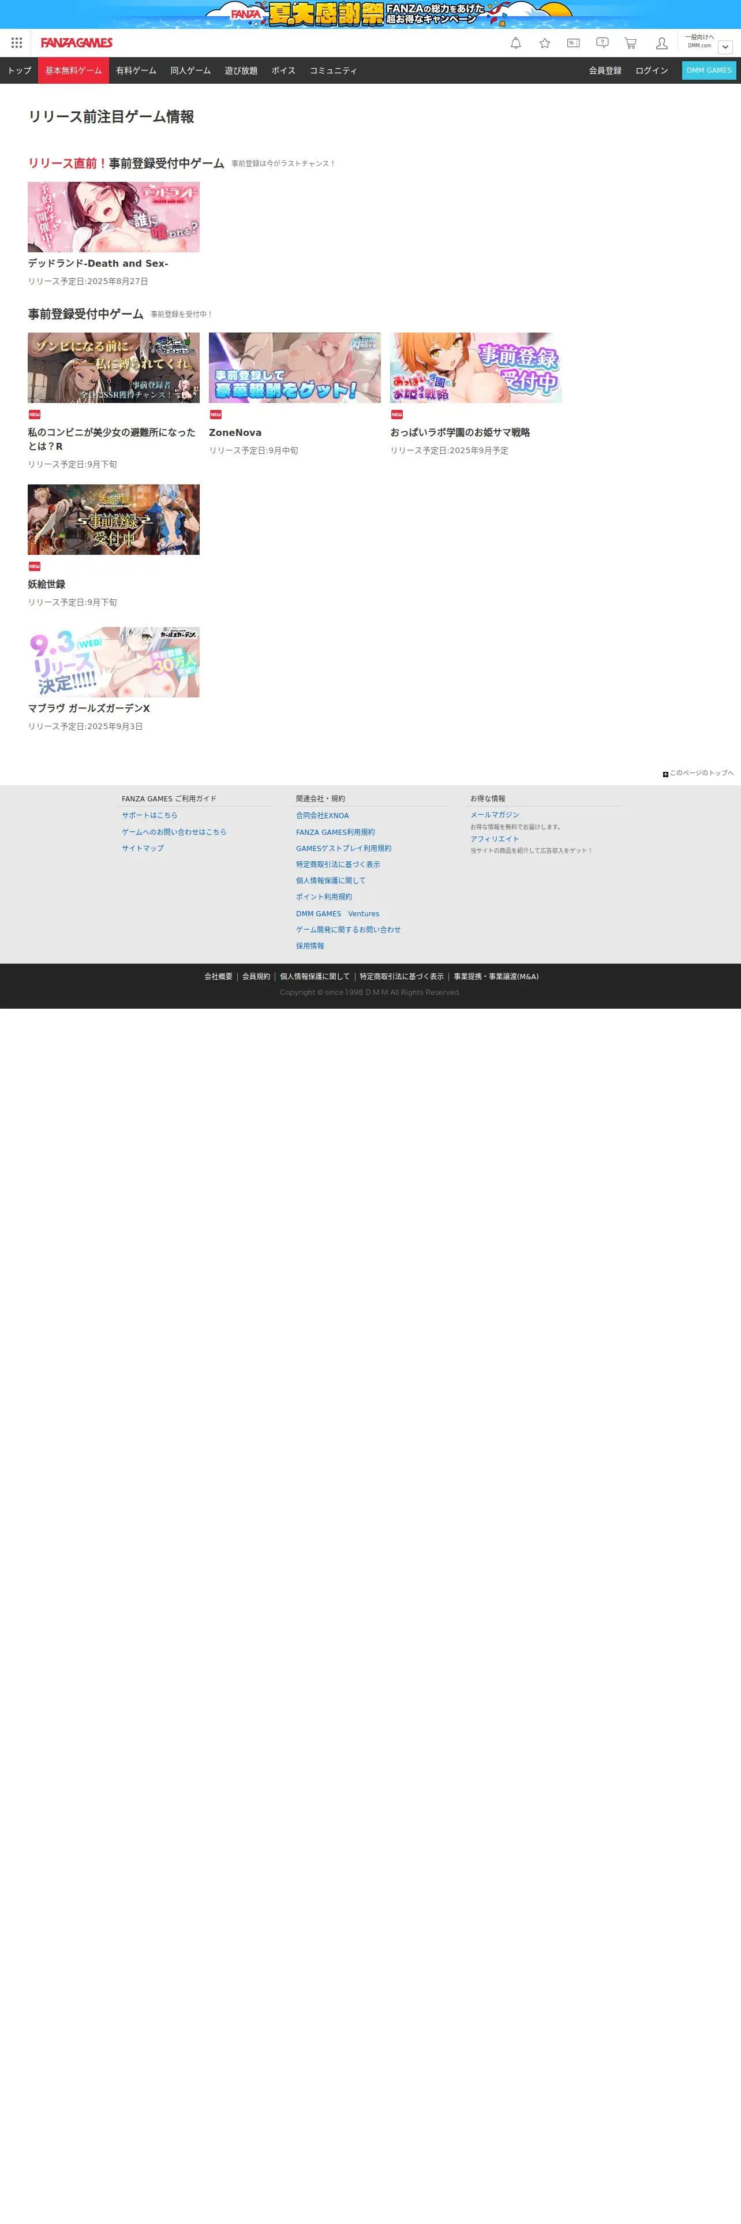Select the 有料ゲーム menu tab
This screenshot has width=741, height=2224.
[x=136, y=71]
